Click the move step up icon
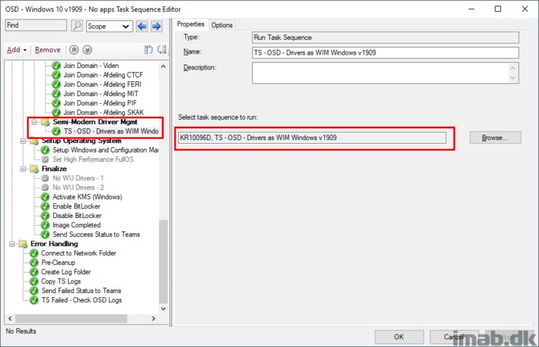 pyautogui.click(x=74, y=50)
